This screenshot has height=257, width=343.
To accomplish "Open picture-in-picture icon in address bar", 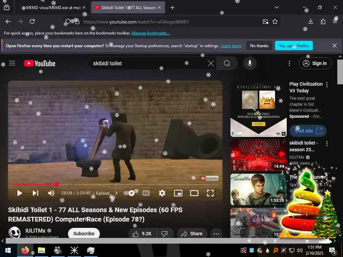I will [266, 21].
